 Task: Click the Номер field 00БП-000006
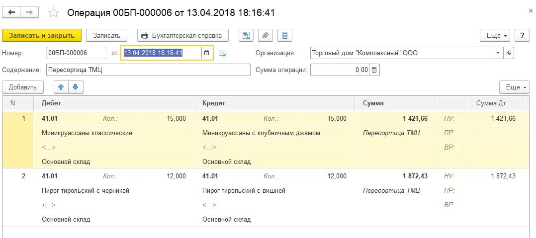(x=76, y=53)
